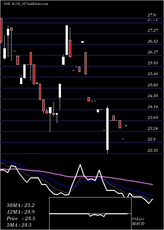This screenshot has height=230, width=164.
Task: Select the 26.82 price axis label
Action: (153, 41)
